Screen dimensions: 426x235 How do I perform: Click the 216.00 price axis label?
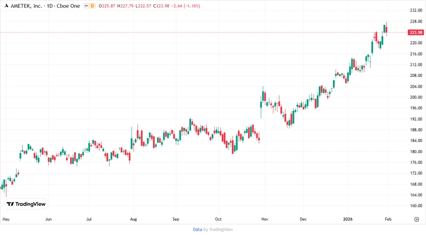coord(416,54)
